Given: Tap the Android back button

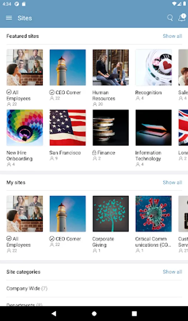Looking at the screenshot, I should click(x=54, y=314).
